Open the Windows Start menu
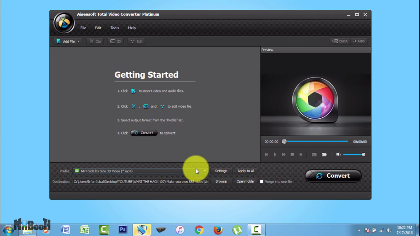Viewport: 420px width, 236px height. tap(8, 230)
